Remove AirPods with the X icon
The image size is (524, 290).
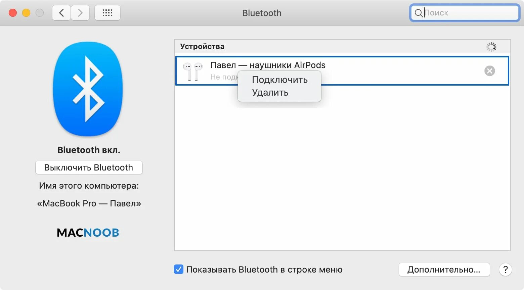tap(489, 71)
